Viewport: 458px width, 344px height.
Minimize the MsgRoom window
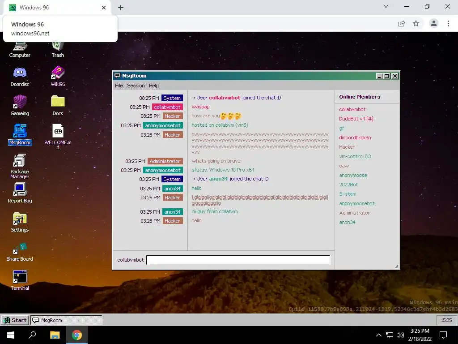[x=379, y=76]
